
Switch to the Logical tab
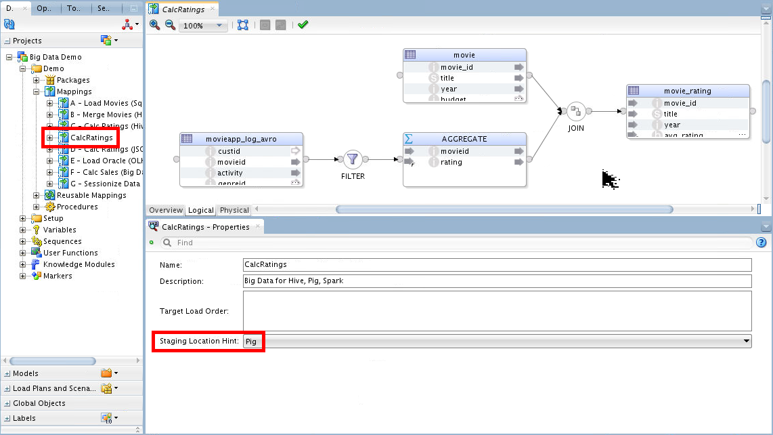(200, 210)
